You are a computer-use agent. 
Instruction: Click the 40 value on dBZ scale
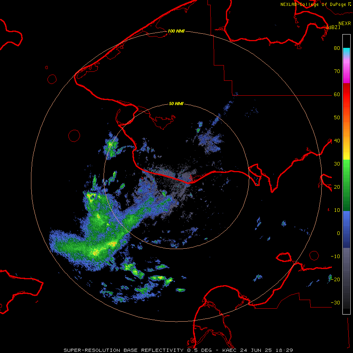(337, 141)
